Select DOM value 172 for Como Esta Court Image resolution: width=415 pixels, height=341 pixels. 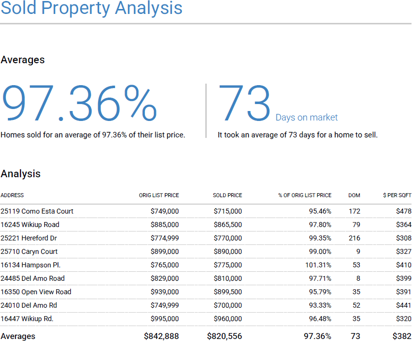pos(354,211)
